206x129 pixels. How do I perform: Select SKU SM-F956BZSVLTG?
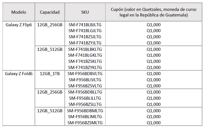(x=85, y=86)
